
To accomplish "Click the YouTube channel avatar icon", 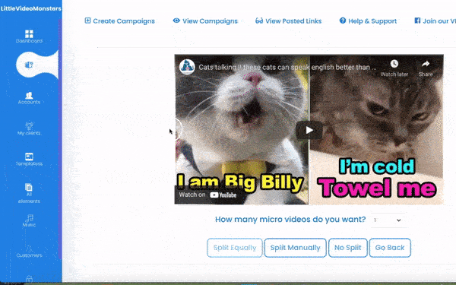I will click(x=187, y=67).
